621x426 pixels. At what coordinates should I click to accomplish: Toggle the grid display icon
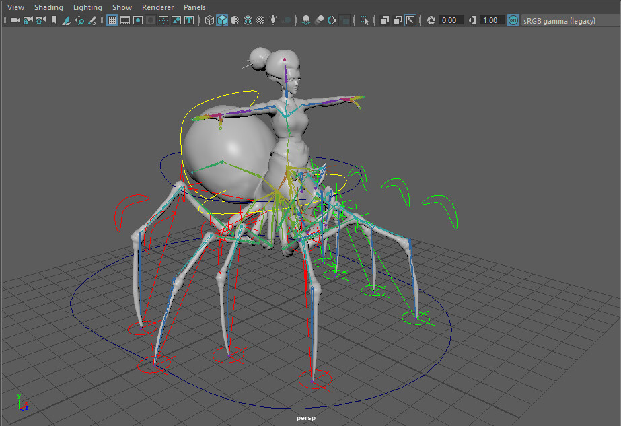coord(112,20)
